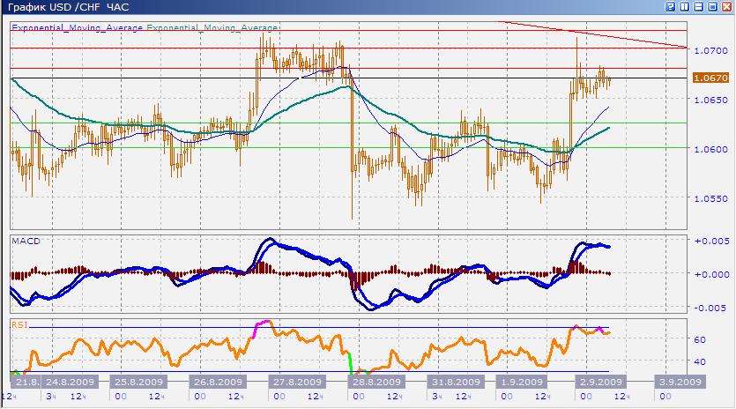
Task: Click the current price tag 1.0670
Action: pyautogui.click(x=710, y=78)
